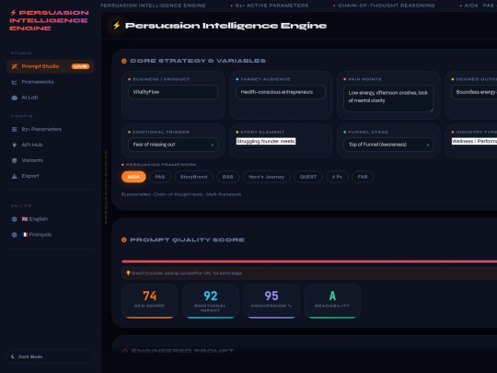
Task: Click the Variants layers icon
Action: (14, 160)
